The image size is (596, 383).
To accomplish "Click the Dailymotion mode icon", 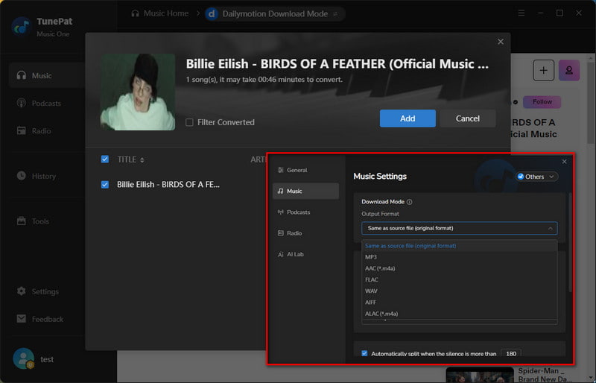I will pyautogui.click(x=212, y=14).
